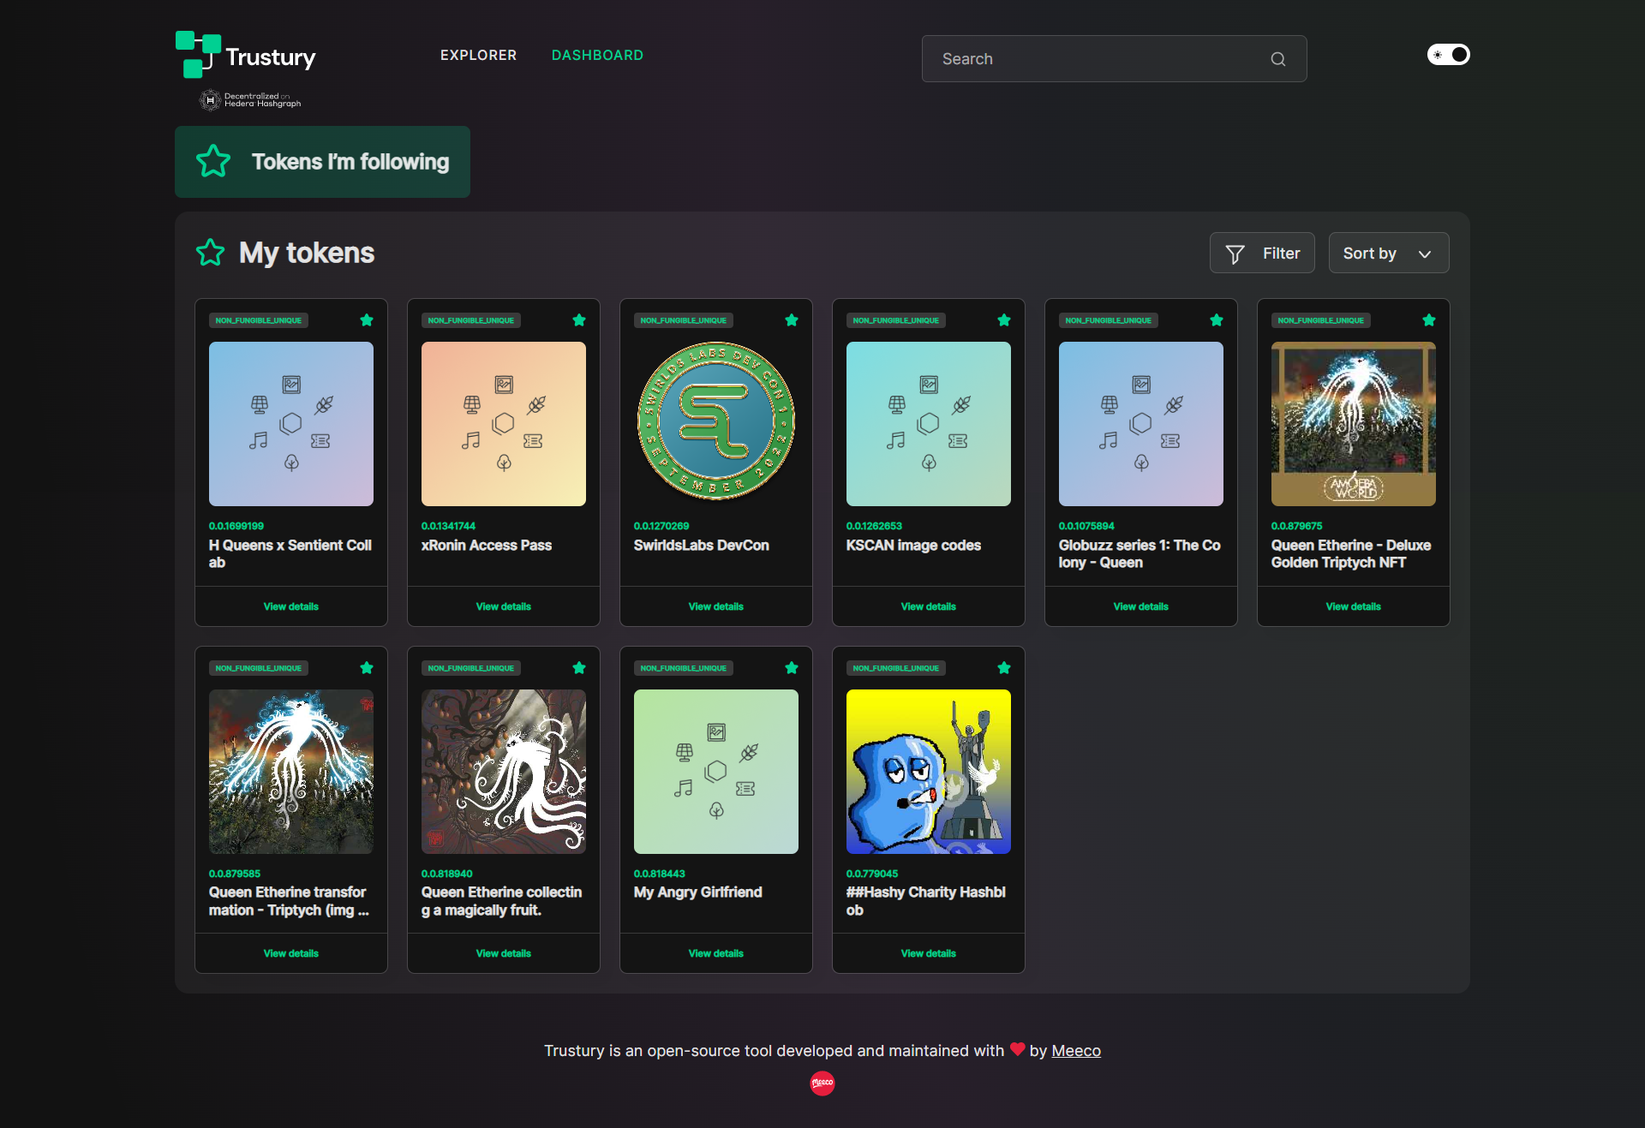
Task: Switch to the DASHBOARD tab
Action: [x=597, y=55]
